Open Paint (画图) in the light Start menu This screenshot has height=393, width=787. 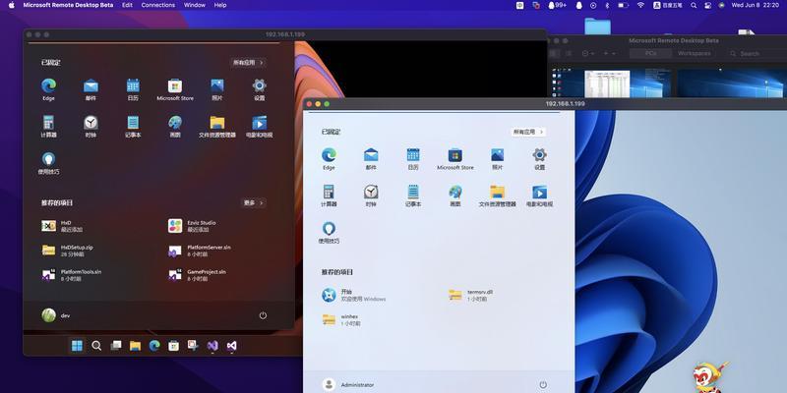tap(455, 196)
